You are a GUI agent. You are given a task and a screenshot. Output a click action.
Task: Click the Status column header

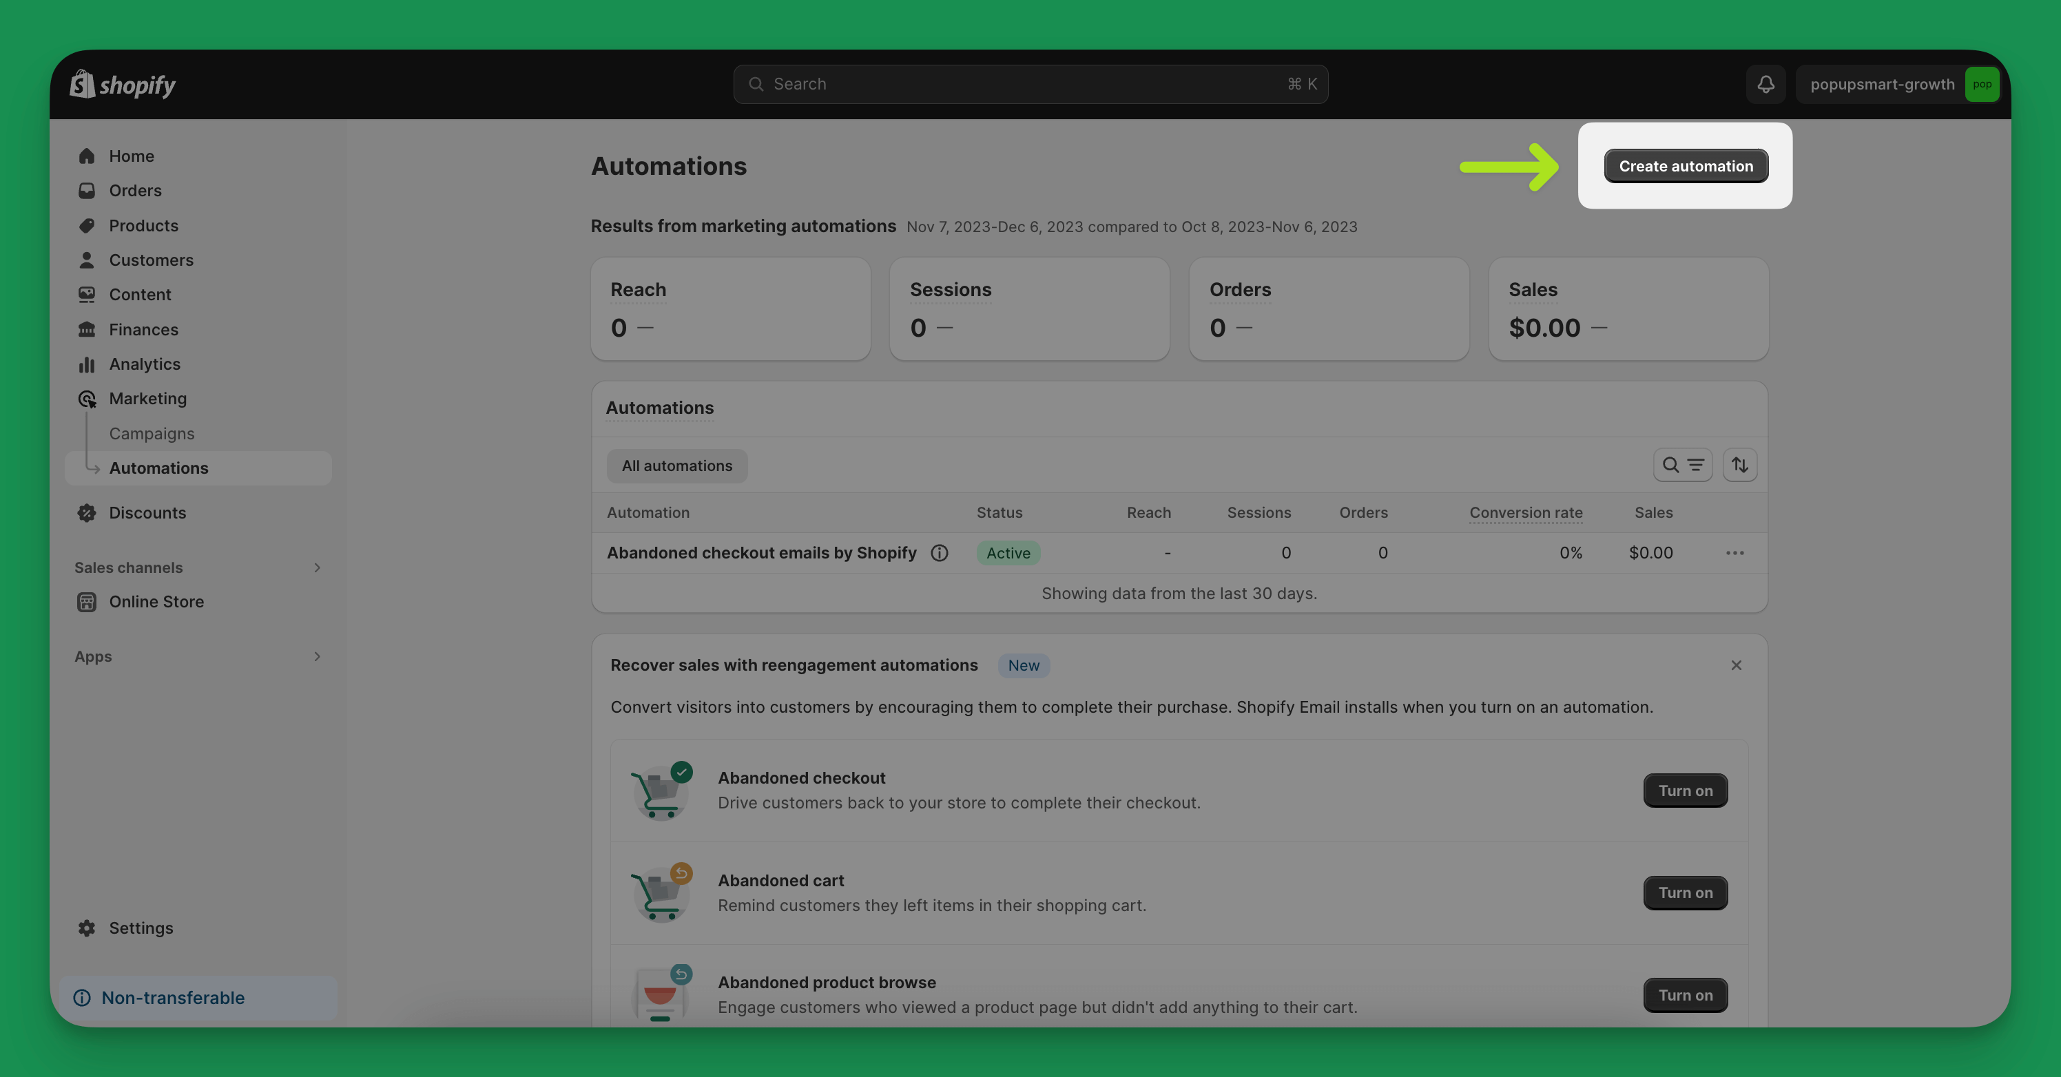[x=1000, y=512]
